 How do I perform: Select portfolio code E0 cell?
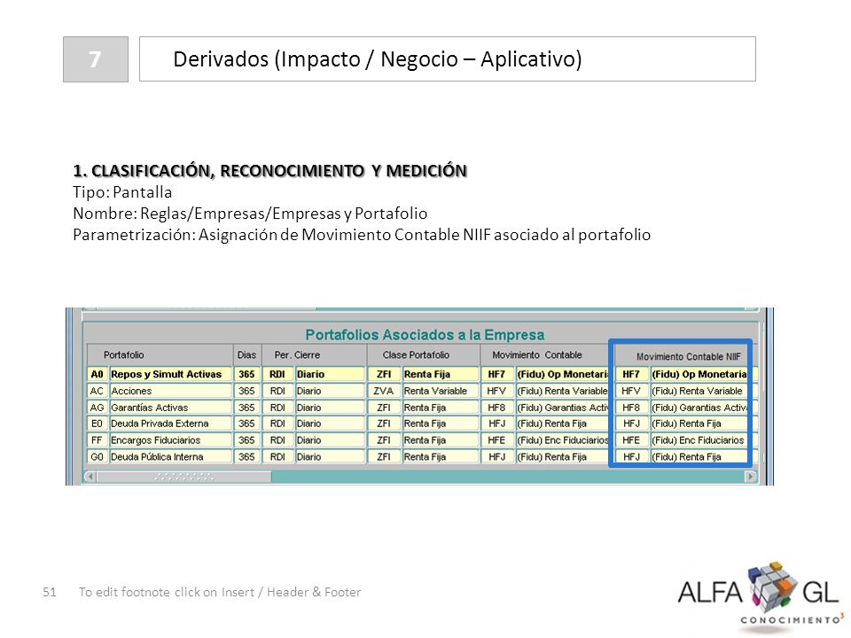[x=98, y=424]
